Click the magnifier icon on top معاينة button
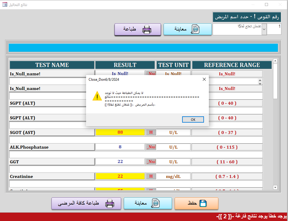This screenshot has width=288, height=221. [195, 29]
